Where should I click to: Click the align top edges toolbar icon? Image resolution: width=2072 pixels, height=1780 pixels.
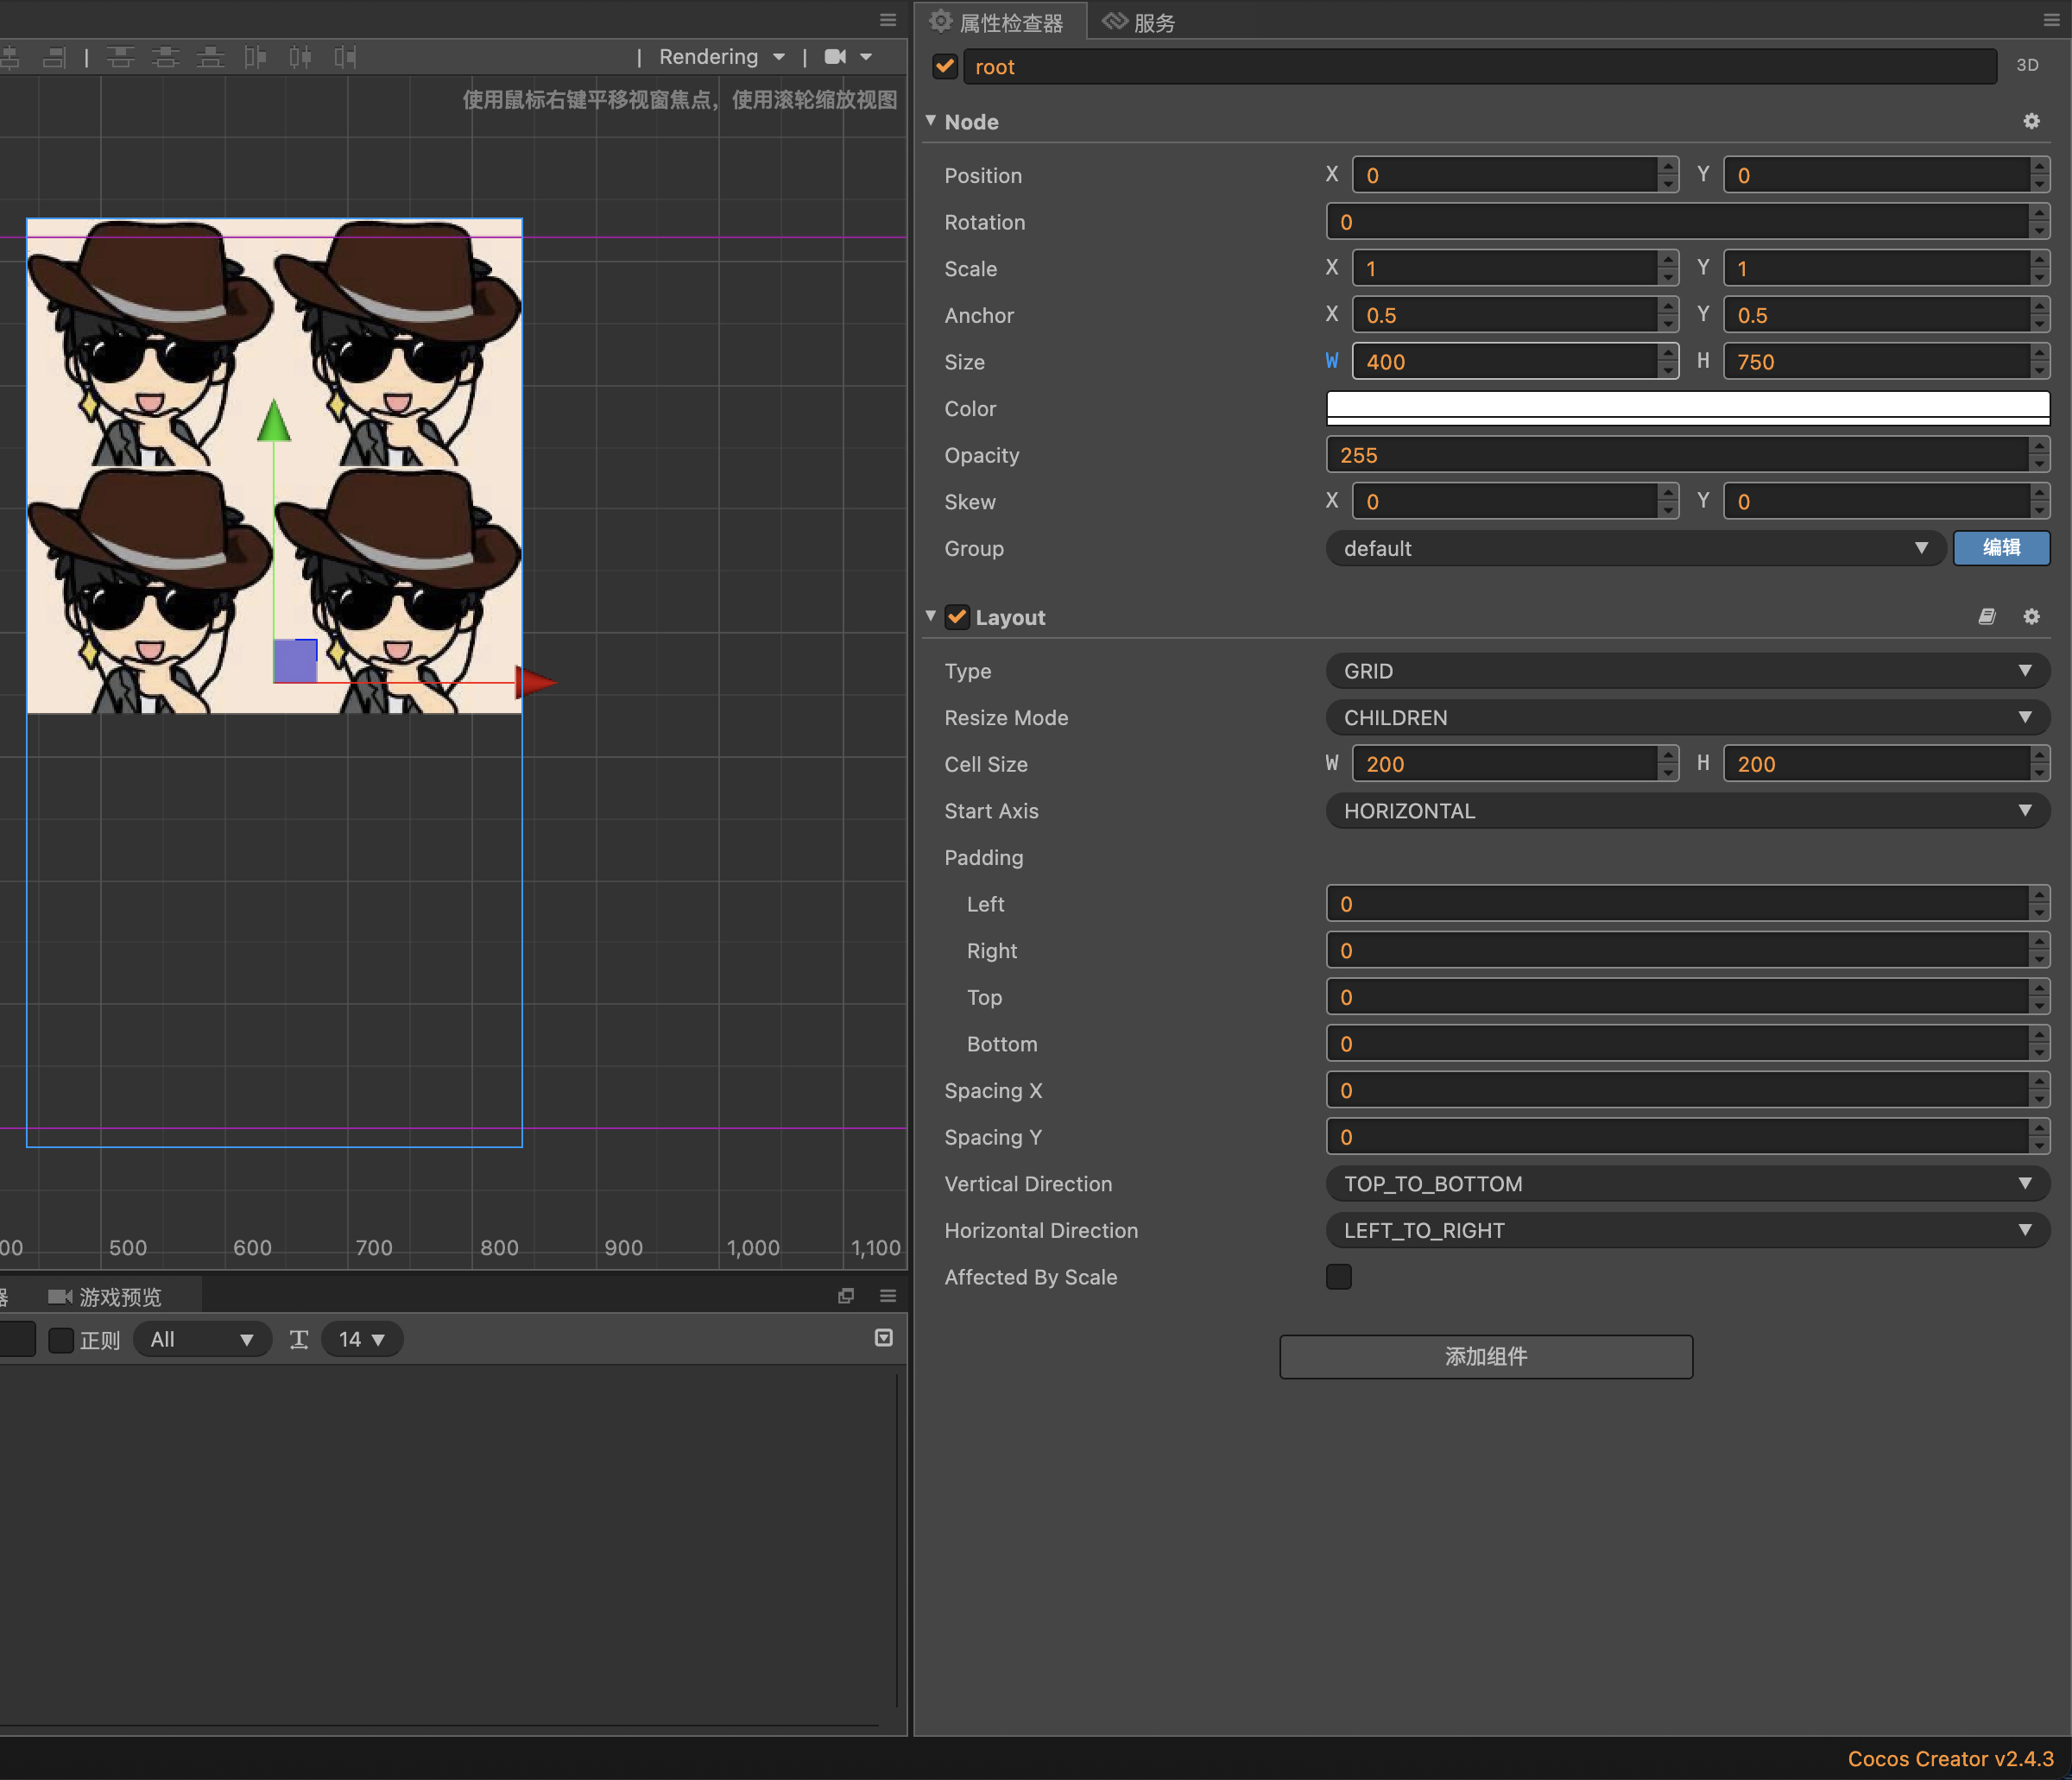click(120, 57)
